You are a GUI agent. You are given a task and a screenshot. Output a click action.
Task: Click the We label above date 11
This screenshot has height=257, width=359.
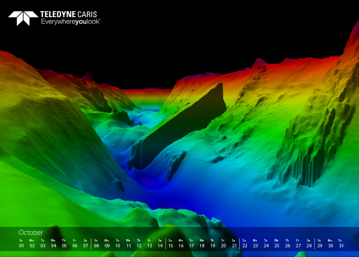128,241
